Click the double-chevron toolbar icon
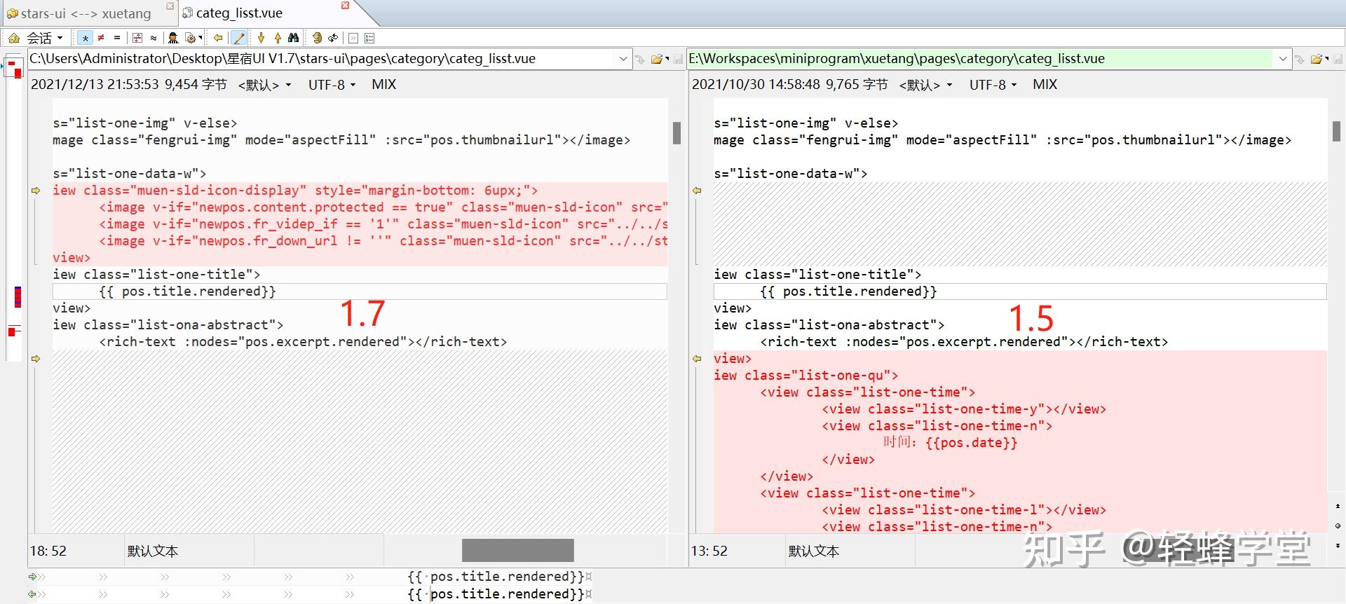This screenshot has height=604, width=1346. point(353,38)
